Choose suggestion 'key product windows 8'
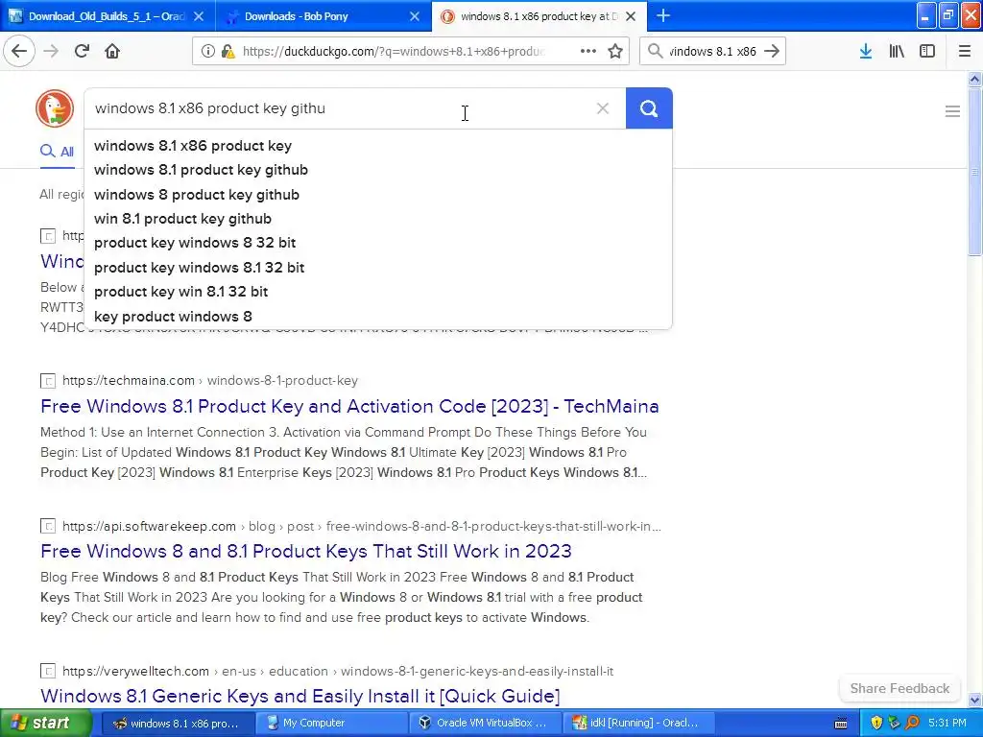This screenshot has height=737, width=983. (x=173, y=317)
